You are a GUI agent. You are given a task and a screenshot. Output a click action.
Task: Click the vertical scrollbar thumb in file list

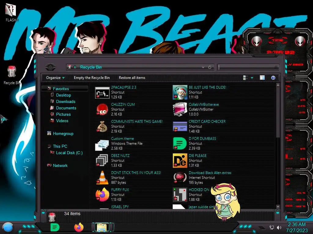(278, 112)
